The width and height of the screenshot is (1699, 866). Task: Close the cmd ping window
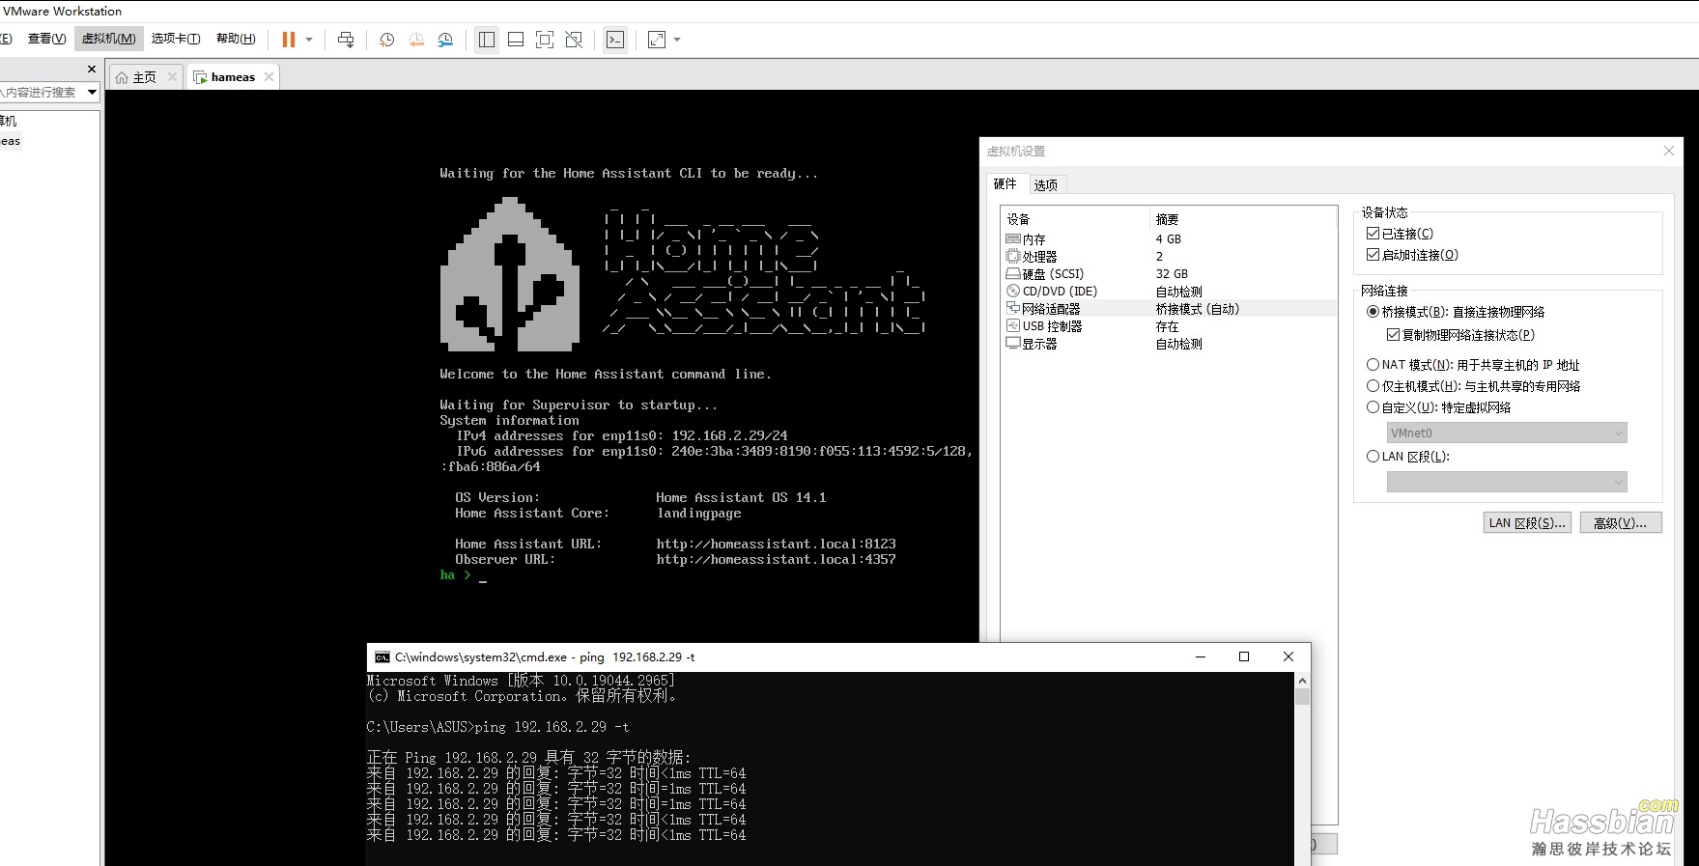pos(1288,656)
